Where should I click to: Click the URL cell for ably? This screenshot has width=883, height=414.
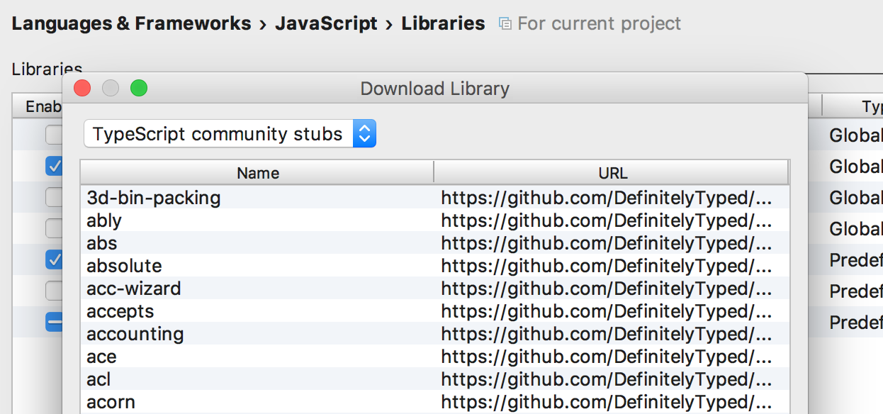point(612,220)
